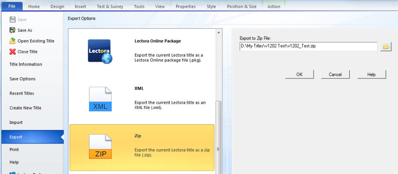Click the 'Export to Zip File:' label
This screenshot has width=398, height=174.
click(x=255, y=38)
